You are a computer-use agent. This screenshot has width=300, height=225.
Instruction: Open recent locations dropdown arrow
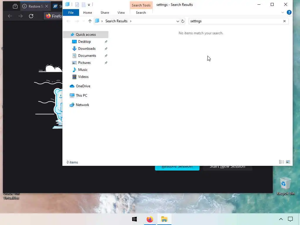pos(83,21)
